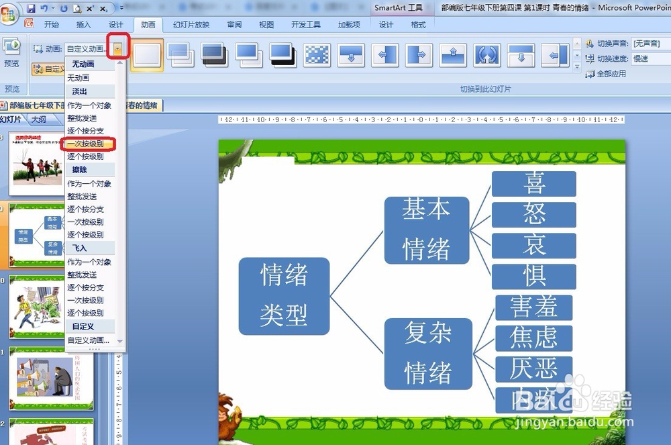Click the 切换声音 speaker icon

tap(590, 43)
